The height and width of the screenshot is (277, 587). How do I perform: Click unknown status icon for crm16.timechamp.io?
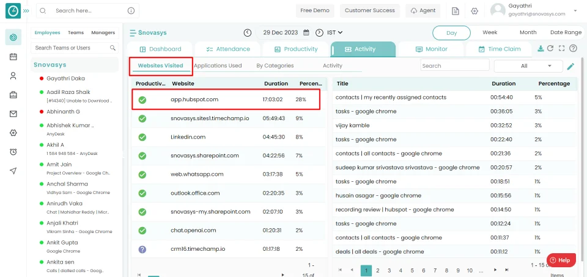coord(142,250)
